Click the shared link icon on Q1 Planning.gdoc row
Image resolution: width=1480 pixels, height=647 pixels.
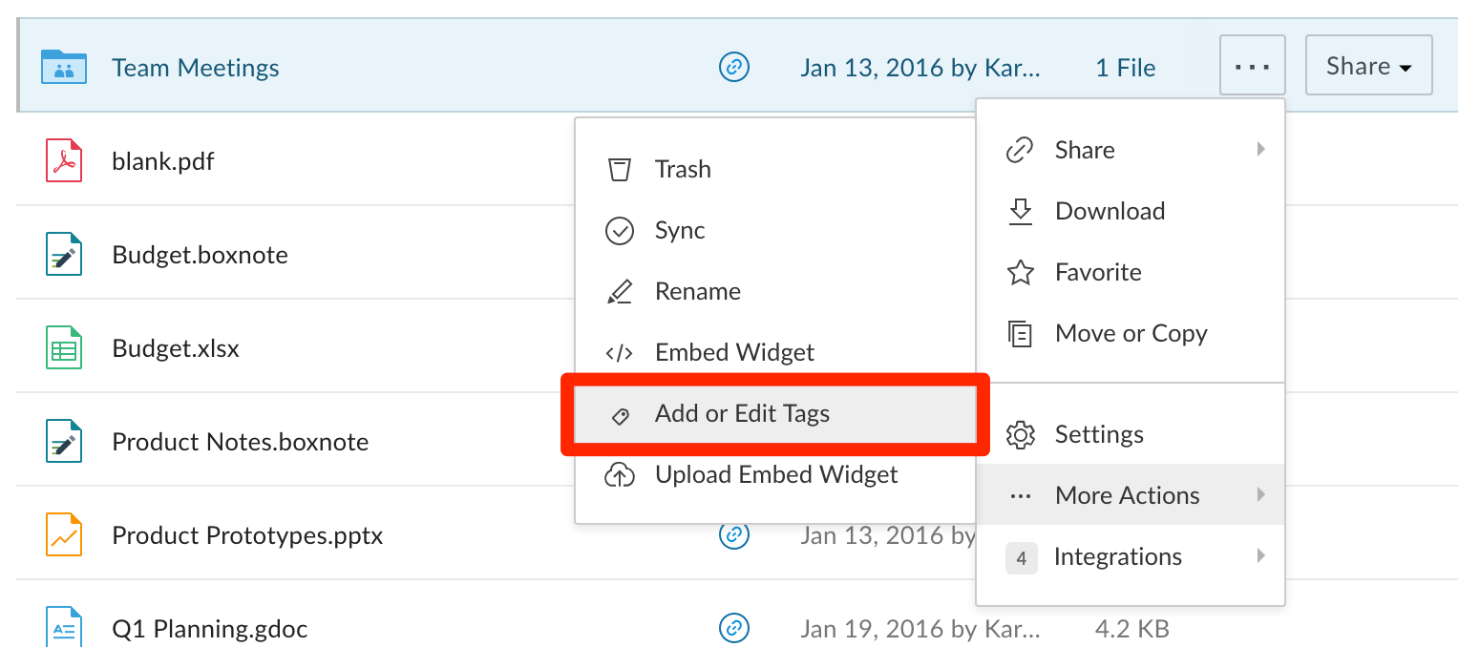[733, 628]
